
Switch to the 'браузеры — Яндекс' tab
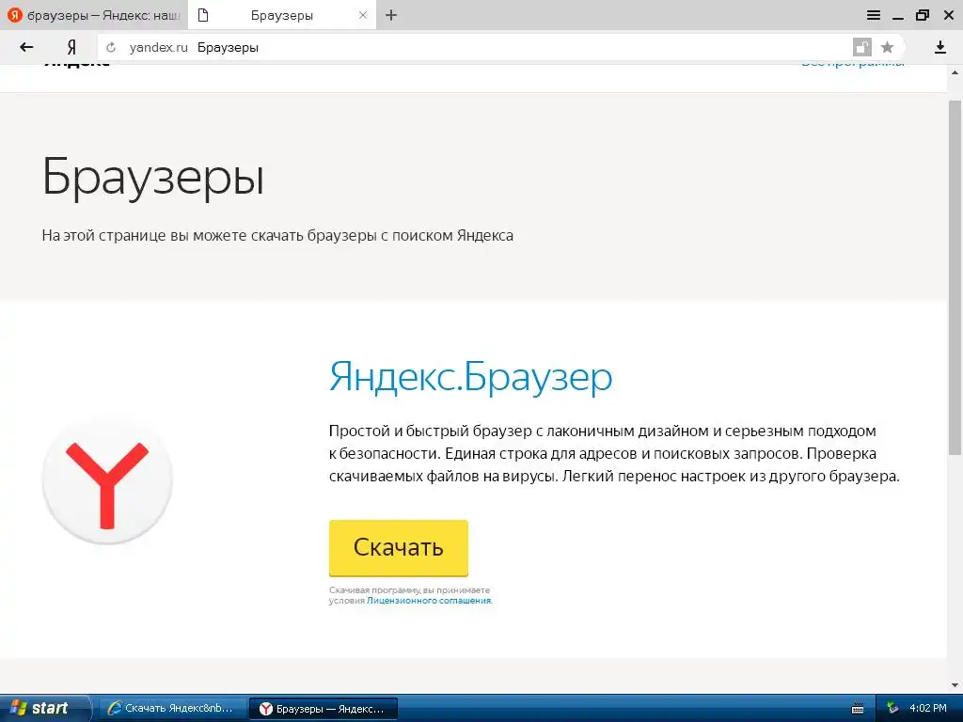coord(93,15)
